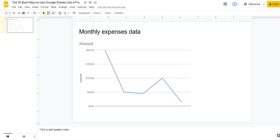The width and height of the screenshot is (280, 140).
Task: Add a new slide with plus button
Action: 6,13
